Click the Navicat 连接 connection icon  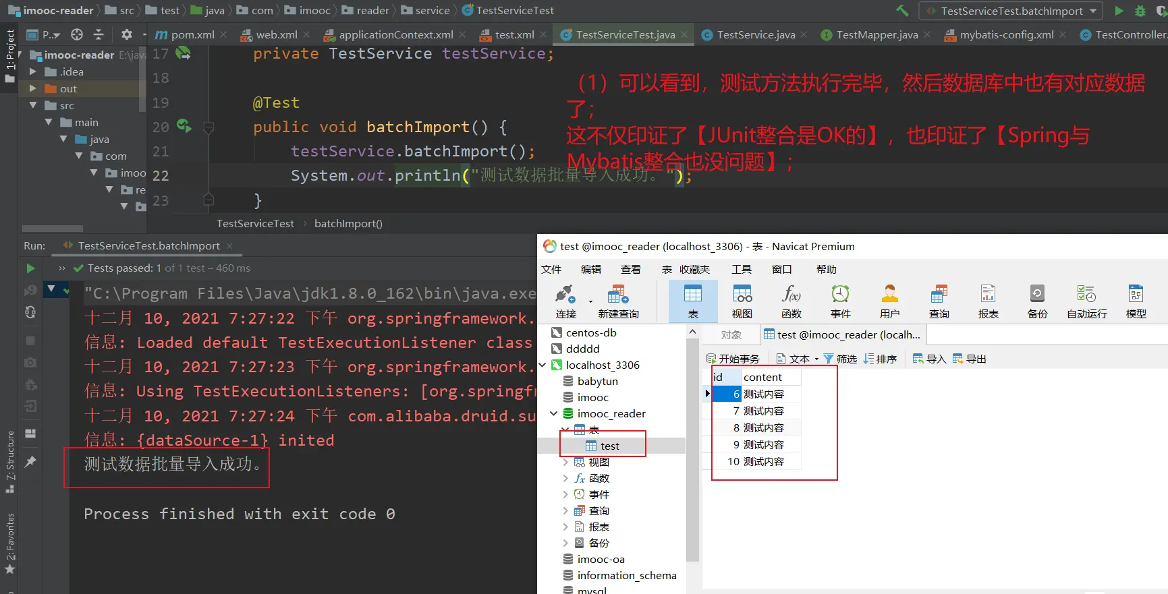click(565, 301)
